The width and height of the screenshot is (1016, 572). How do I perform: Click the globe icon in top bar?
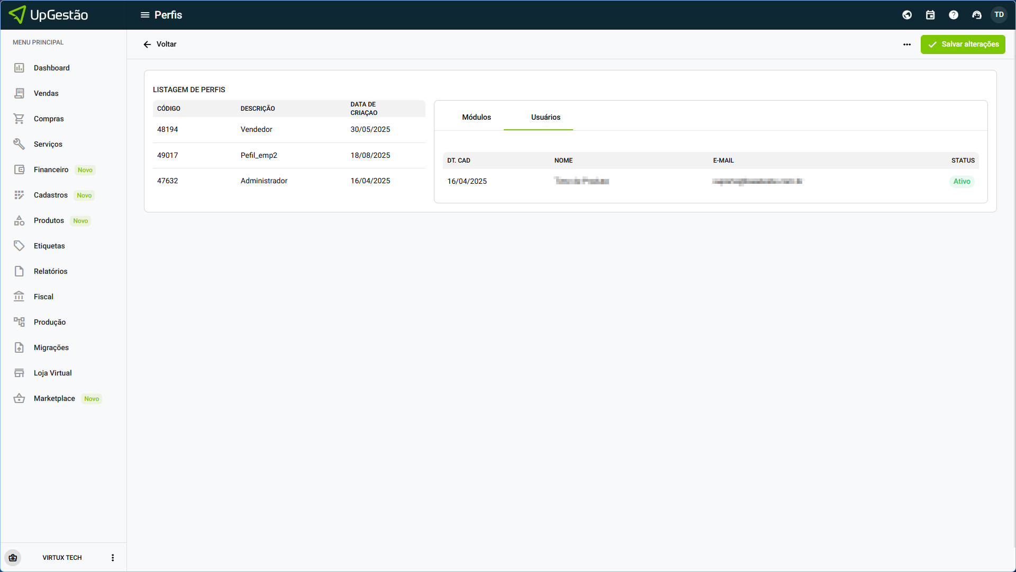pyautogui.click(x=907, y=15)
